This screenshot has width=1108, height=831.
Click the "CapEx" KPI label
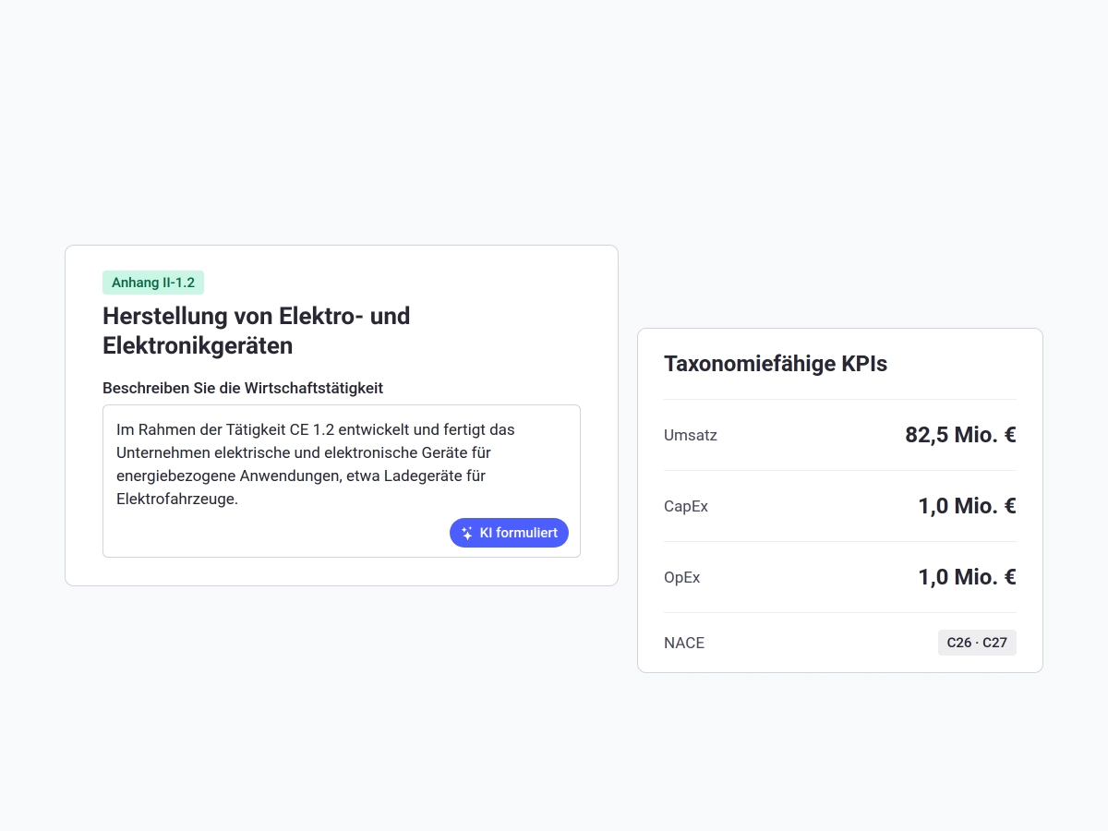pos(686,506)
